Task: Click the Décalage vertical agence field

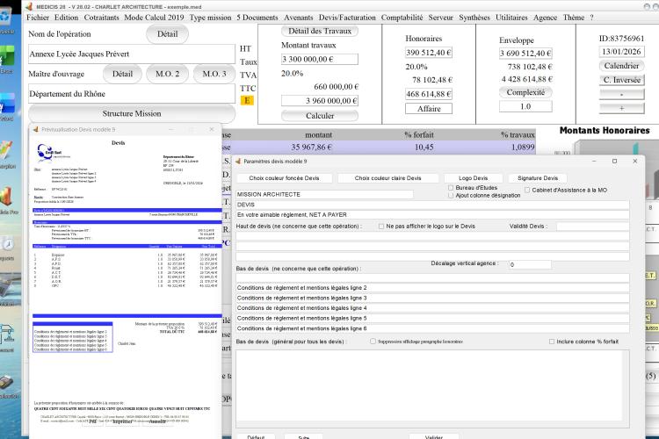Action: pyautogui.click(x=530, y=264)
